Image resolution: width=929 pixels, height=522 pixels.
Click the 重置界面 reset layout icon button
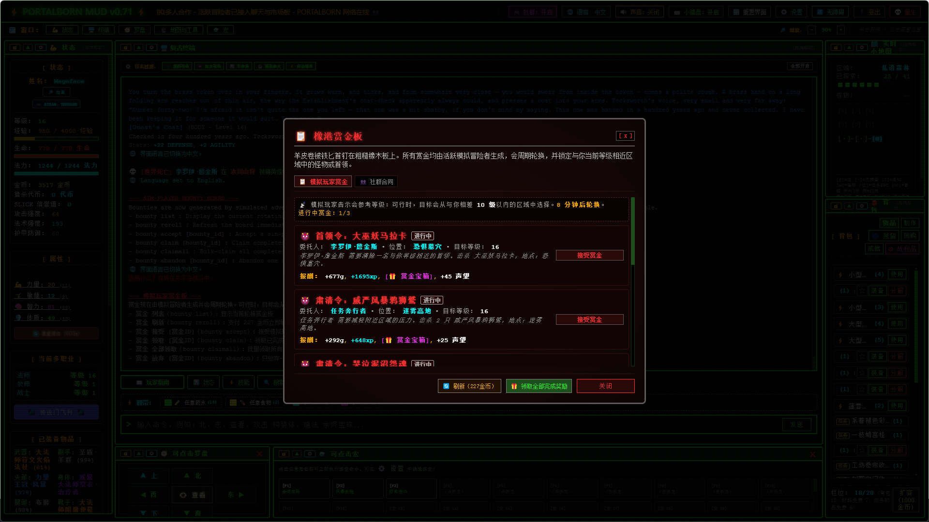(x=750, y=12)
